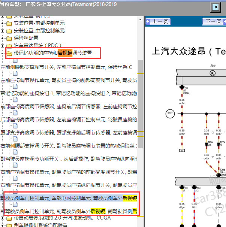The width and height of the screenshot is (226, 227).
Task: Expand the 保险丝配置 folder
Action: point(2,38)
